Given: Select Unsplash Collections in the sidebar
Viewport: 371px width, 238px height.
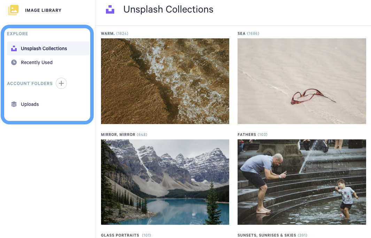Looking at the screenshot, I should (x=48, y=48).
